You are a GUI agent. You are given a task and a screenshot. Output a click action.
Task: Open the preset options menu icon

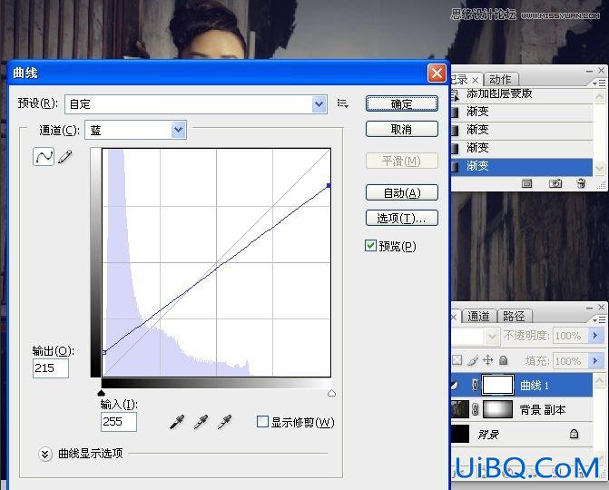click(x=342, y=103)
